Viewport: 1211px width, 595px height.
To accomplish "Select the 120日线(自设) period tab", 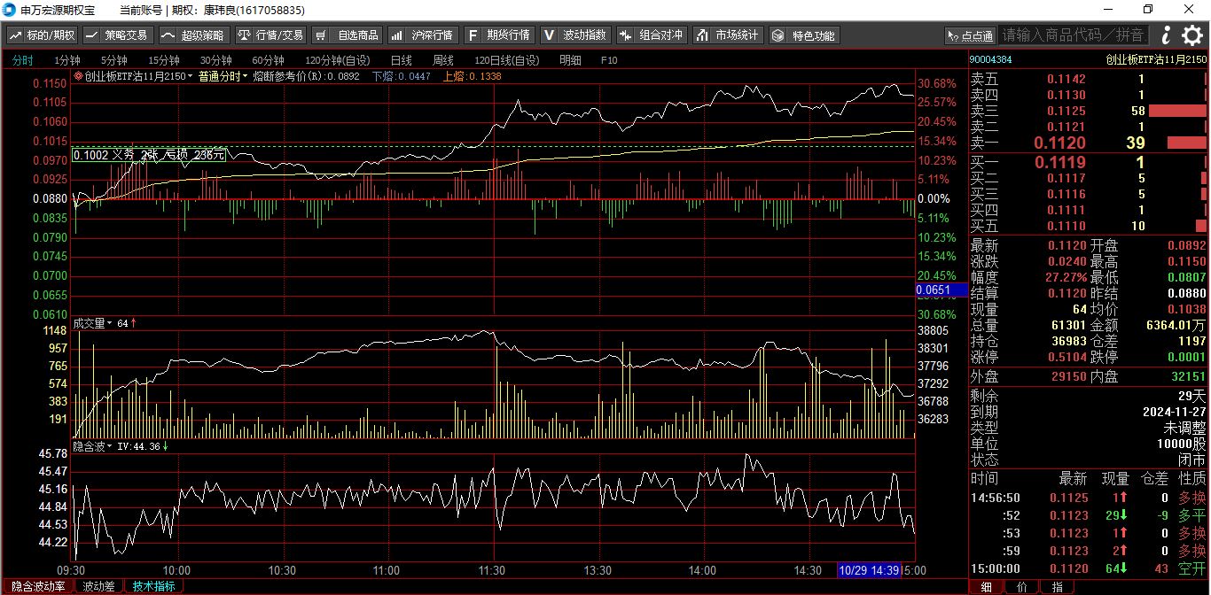I will 507,60.
